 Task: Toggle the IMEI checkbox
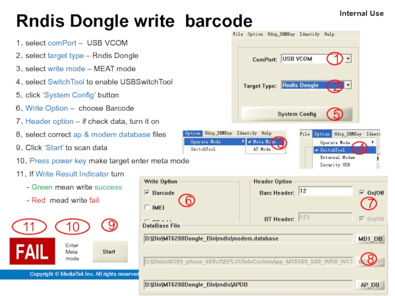(x=147, y=207)
